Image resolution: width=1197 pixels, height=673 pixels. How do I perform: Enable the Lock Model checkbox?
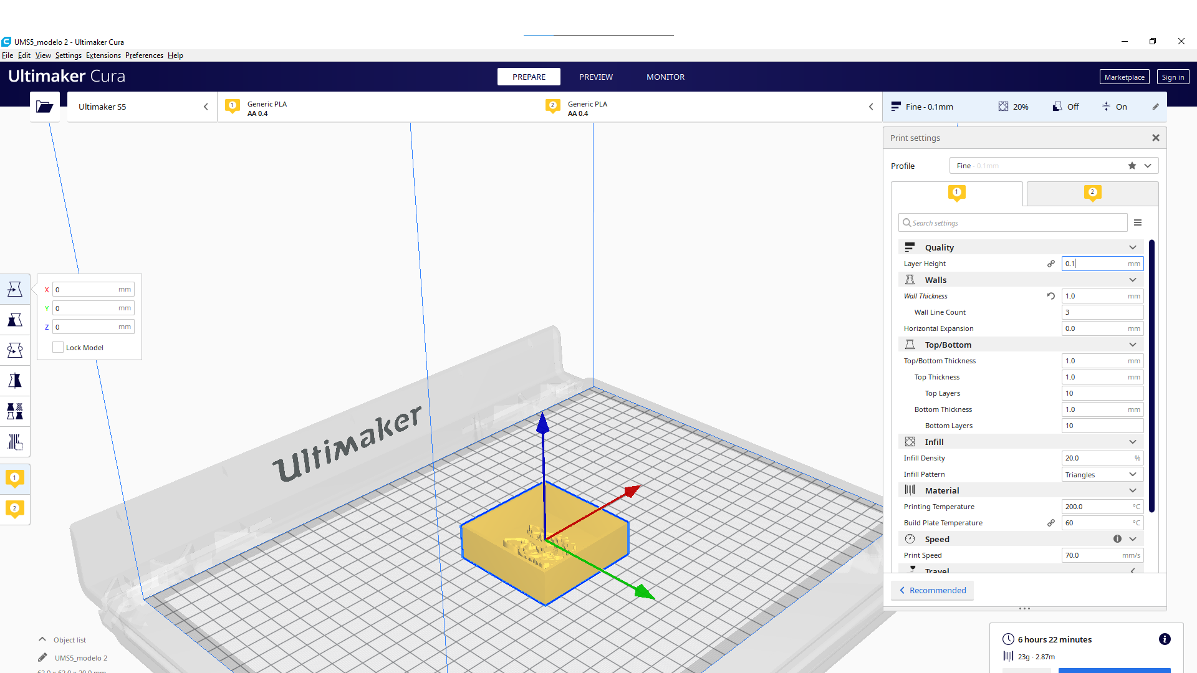click(58, 348)
